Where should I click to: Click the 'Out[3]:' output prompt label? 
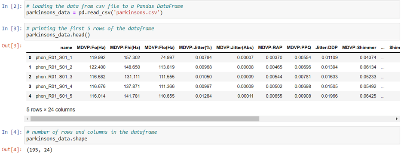click(x=12, y=45)
